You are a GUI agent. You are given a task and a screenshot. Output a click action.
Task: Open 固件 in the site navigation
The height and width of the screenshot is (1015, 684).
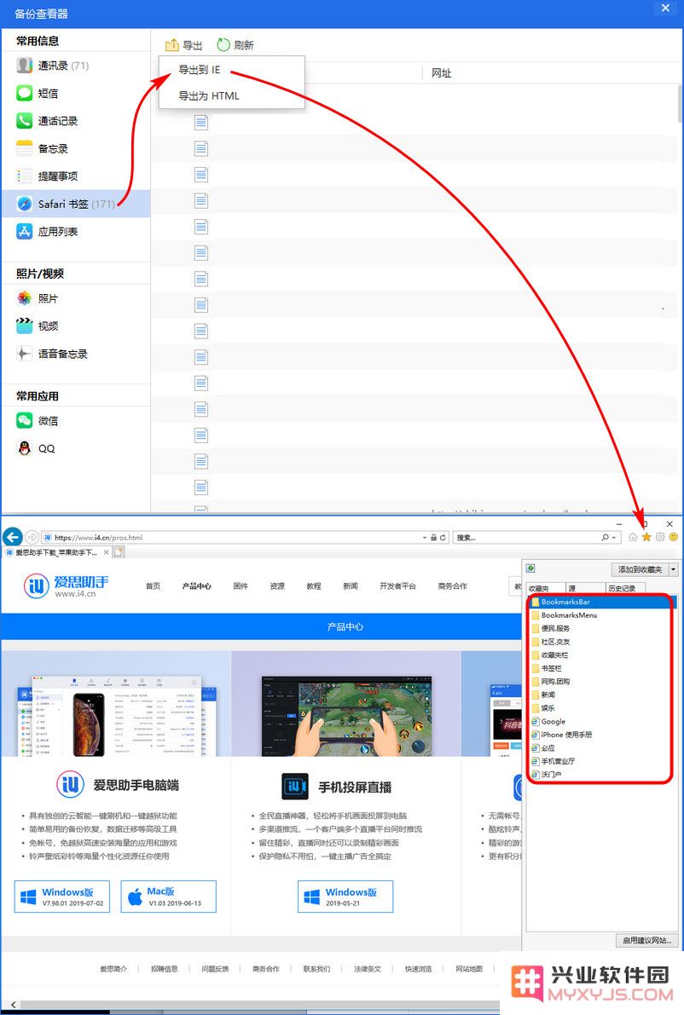coord(241,585)
